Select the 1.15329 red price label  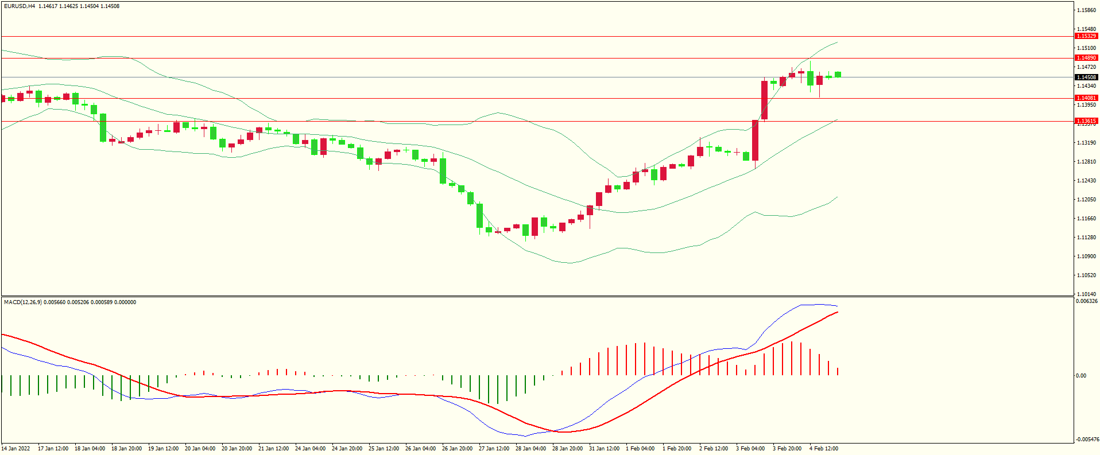click(x=1086, y=36)
